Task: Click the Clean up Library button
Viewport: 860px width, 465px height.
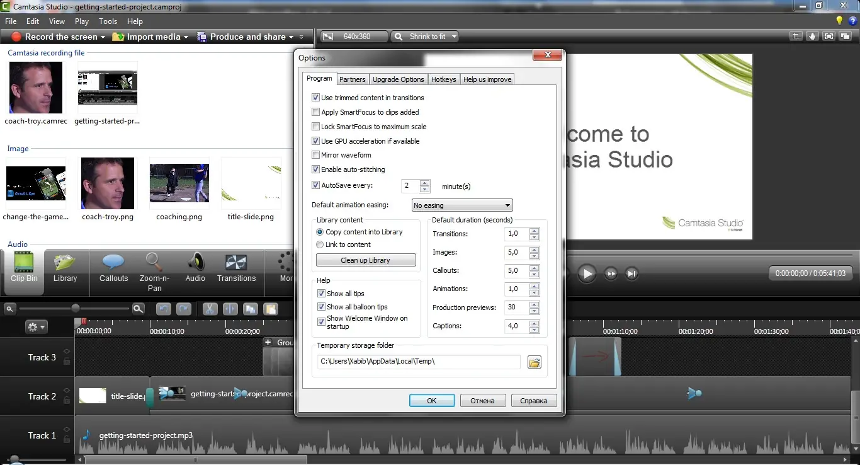Action: point(366,260)
